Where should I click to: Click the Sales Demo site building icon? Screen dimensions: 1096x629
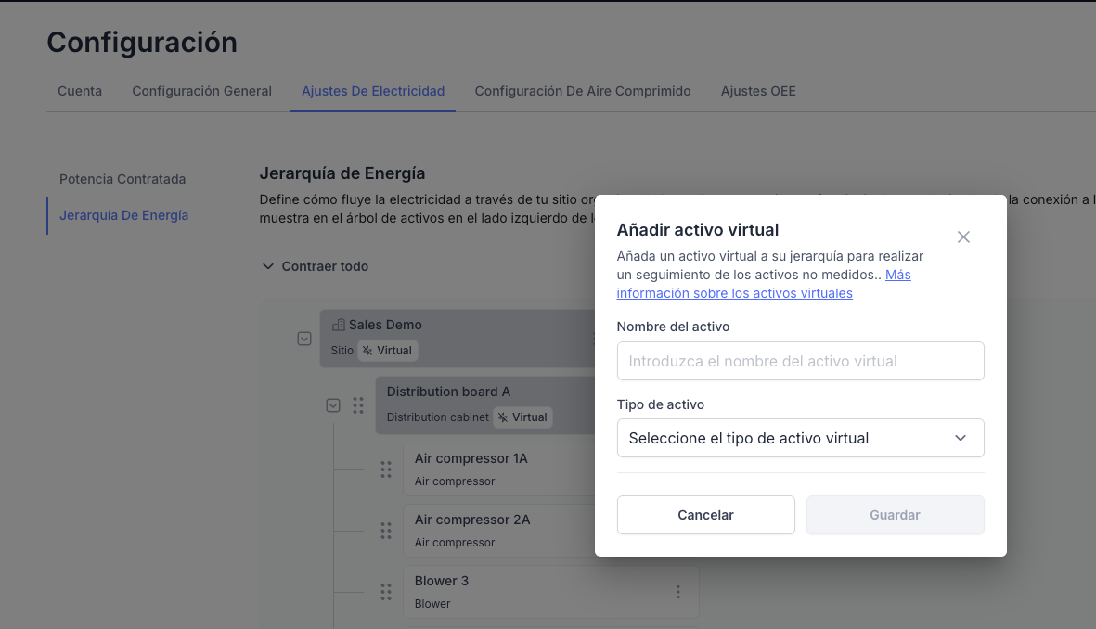coord(339,325)
